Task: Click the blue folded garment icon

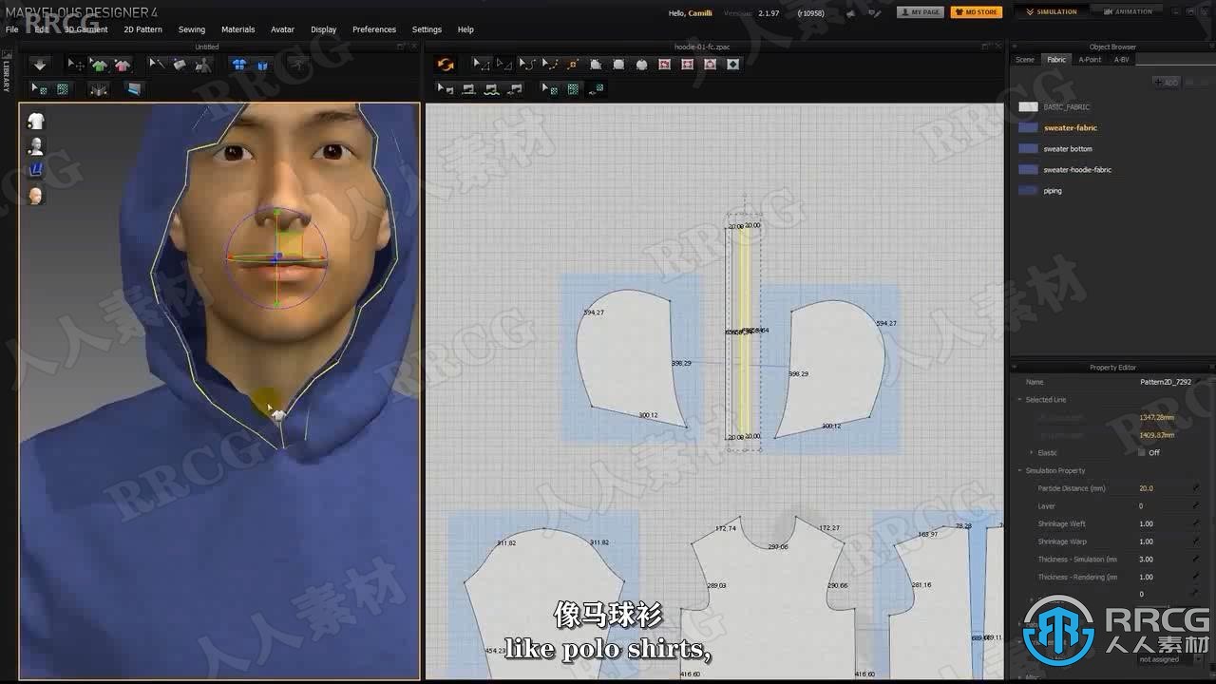Action: [262, 65]
